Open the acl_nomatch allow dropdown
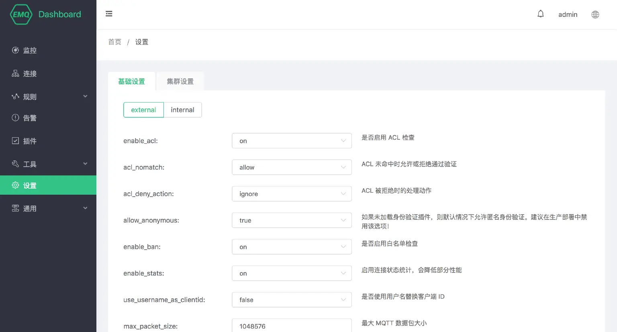 point(292,167)
